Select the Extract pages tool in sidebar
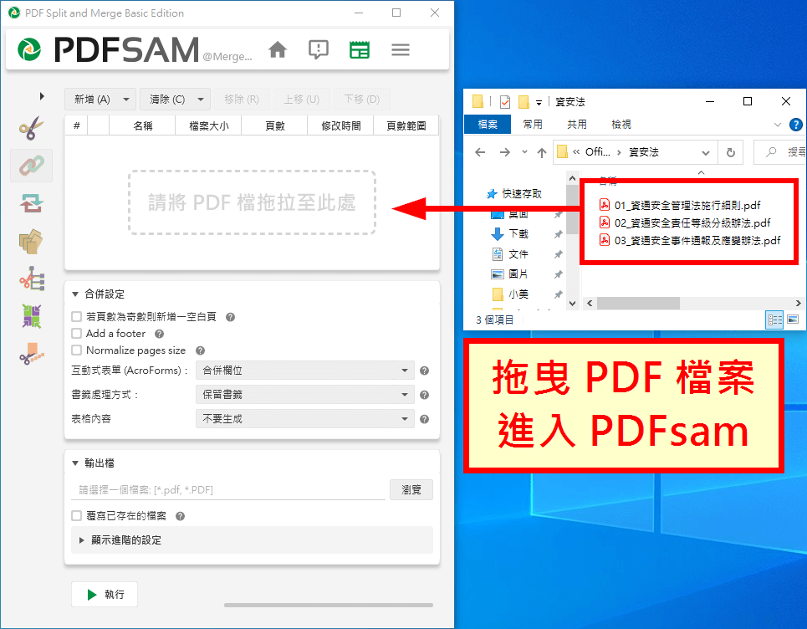807x629 pixels. click(32, 242)
